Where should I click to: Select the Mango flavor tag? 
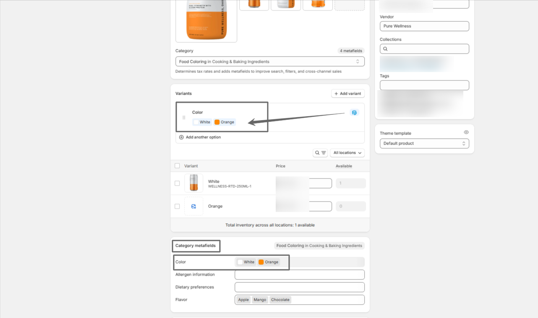(x=260, y=300)
